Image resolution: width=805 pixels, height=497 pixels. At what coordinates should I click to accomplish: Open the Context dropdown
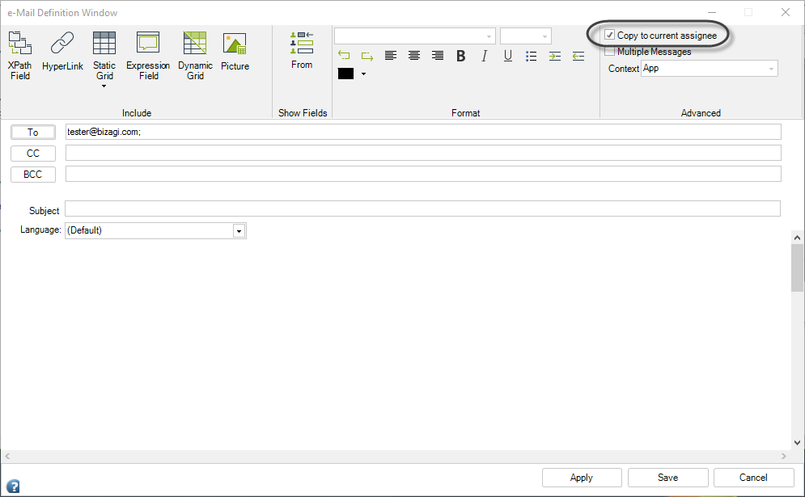(771, 69)
